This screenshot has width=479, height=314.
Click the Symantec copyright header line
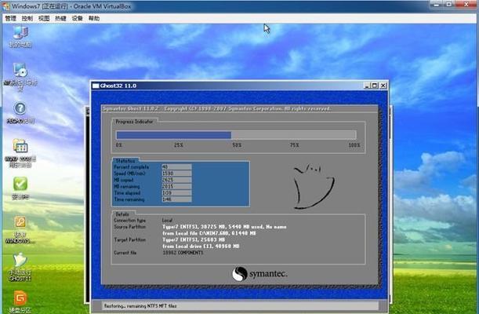216,108
